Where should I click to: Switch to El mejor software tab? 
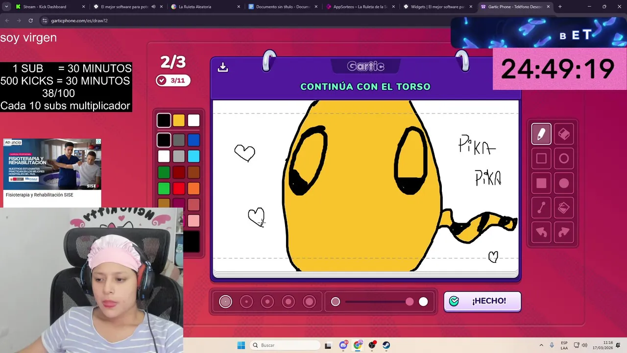(x=127, y=7)
